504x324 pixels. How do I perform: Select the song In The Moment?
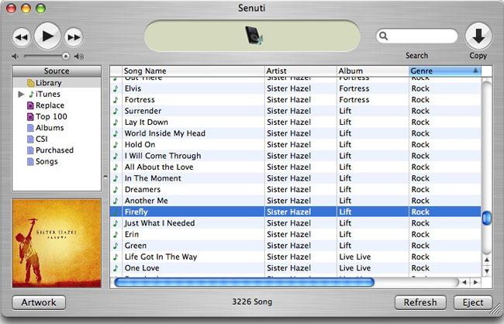pos(153,178)
